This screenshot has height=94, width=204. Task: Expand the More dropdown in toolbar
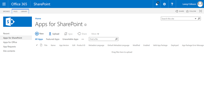[x=95, y=34]
